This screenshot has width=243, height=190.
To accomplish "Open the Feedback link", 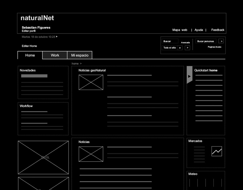I will pyautogui.click(x=218, y=30).
